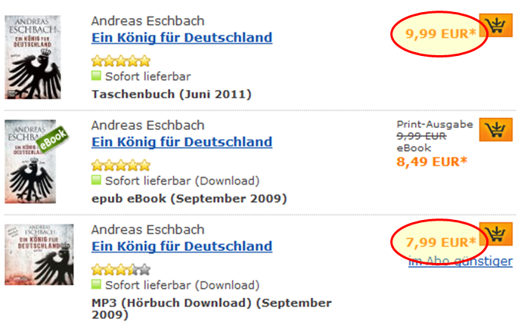Click the 7,99 EUR Hörbuch price
This screenshot has width=518, height=325.
pos(437,243)
